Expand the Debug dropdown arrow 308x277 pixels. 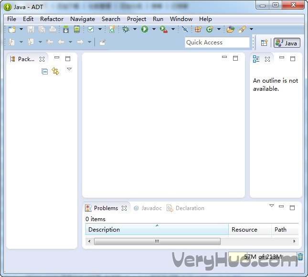click(x=135, y=29)
